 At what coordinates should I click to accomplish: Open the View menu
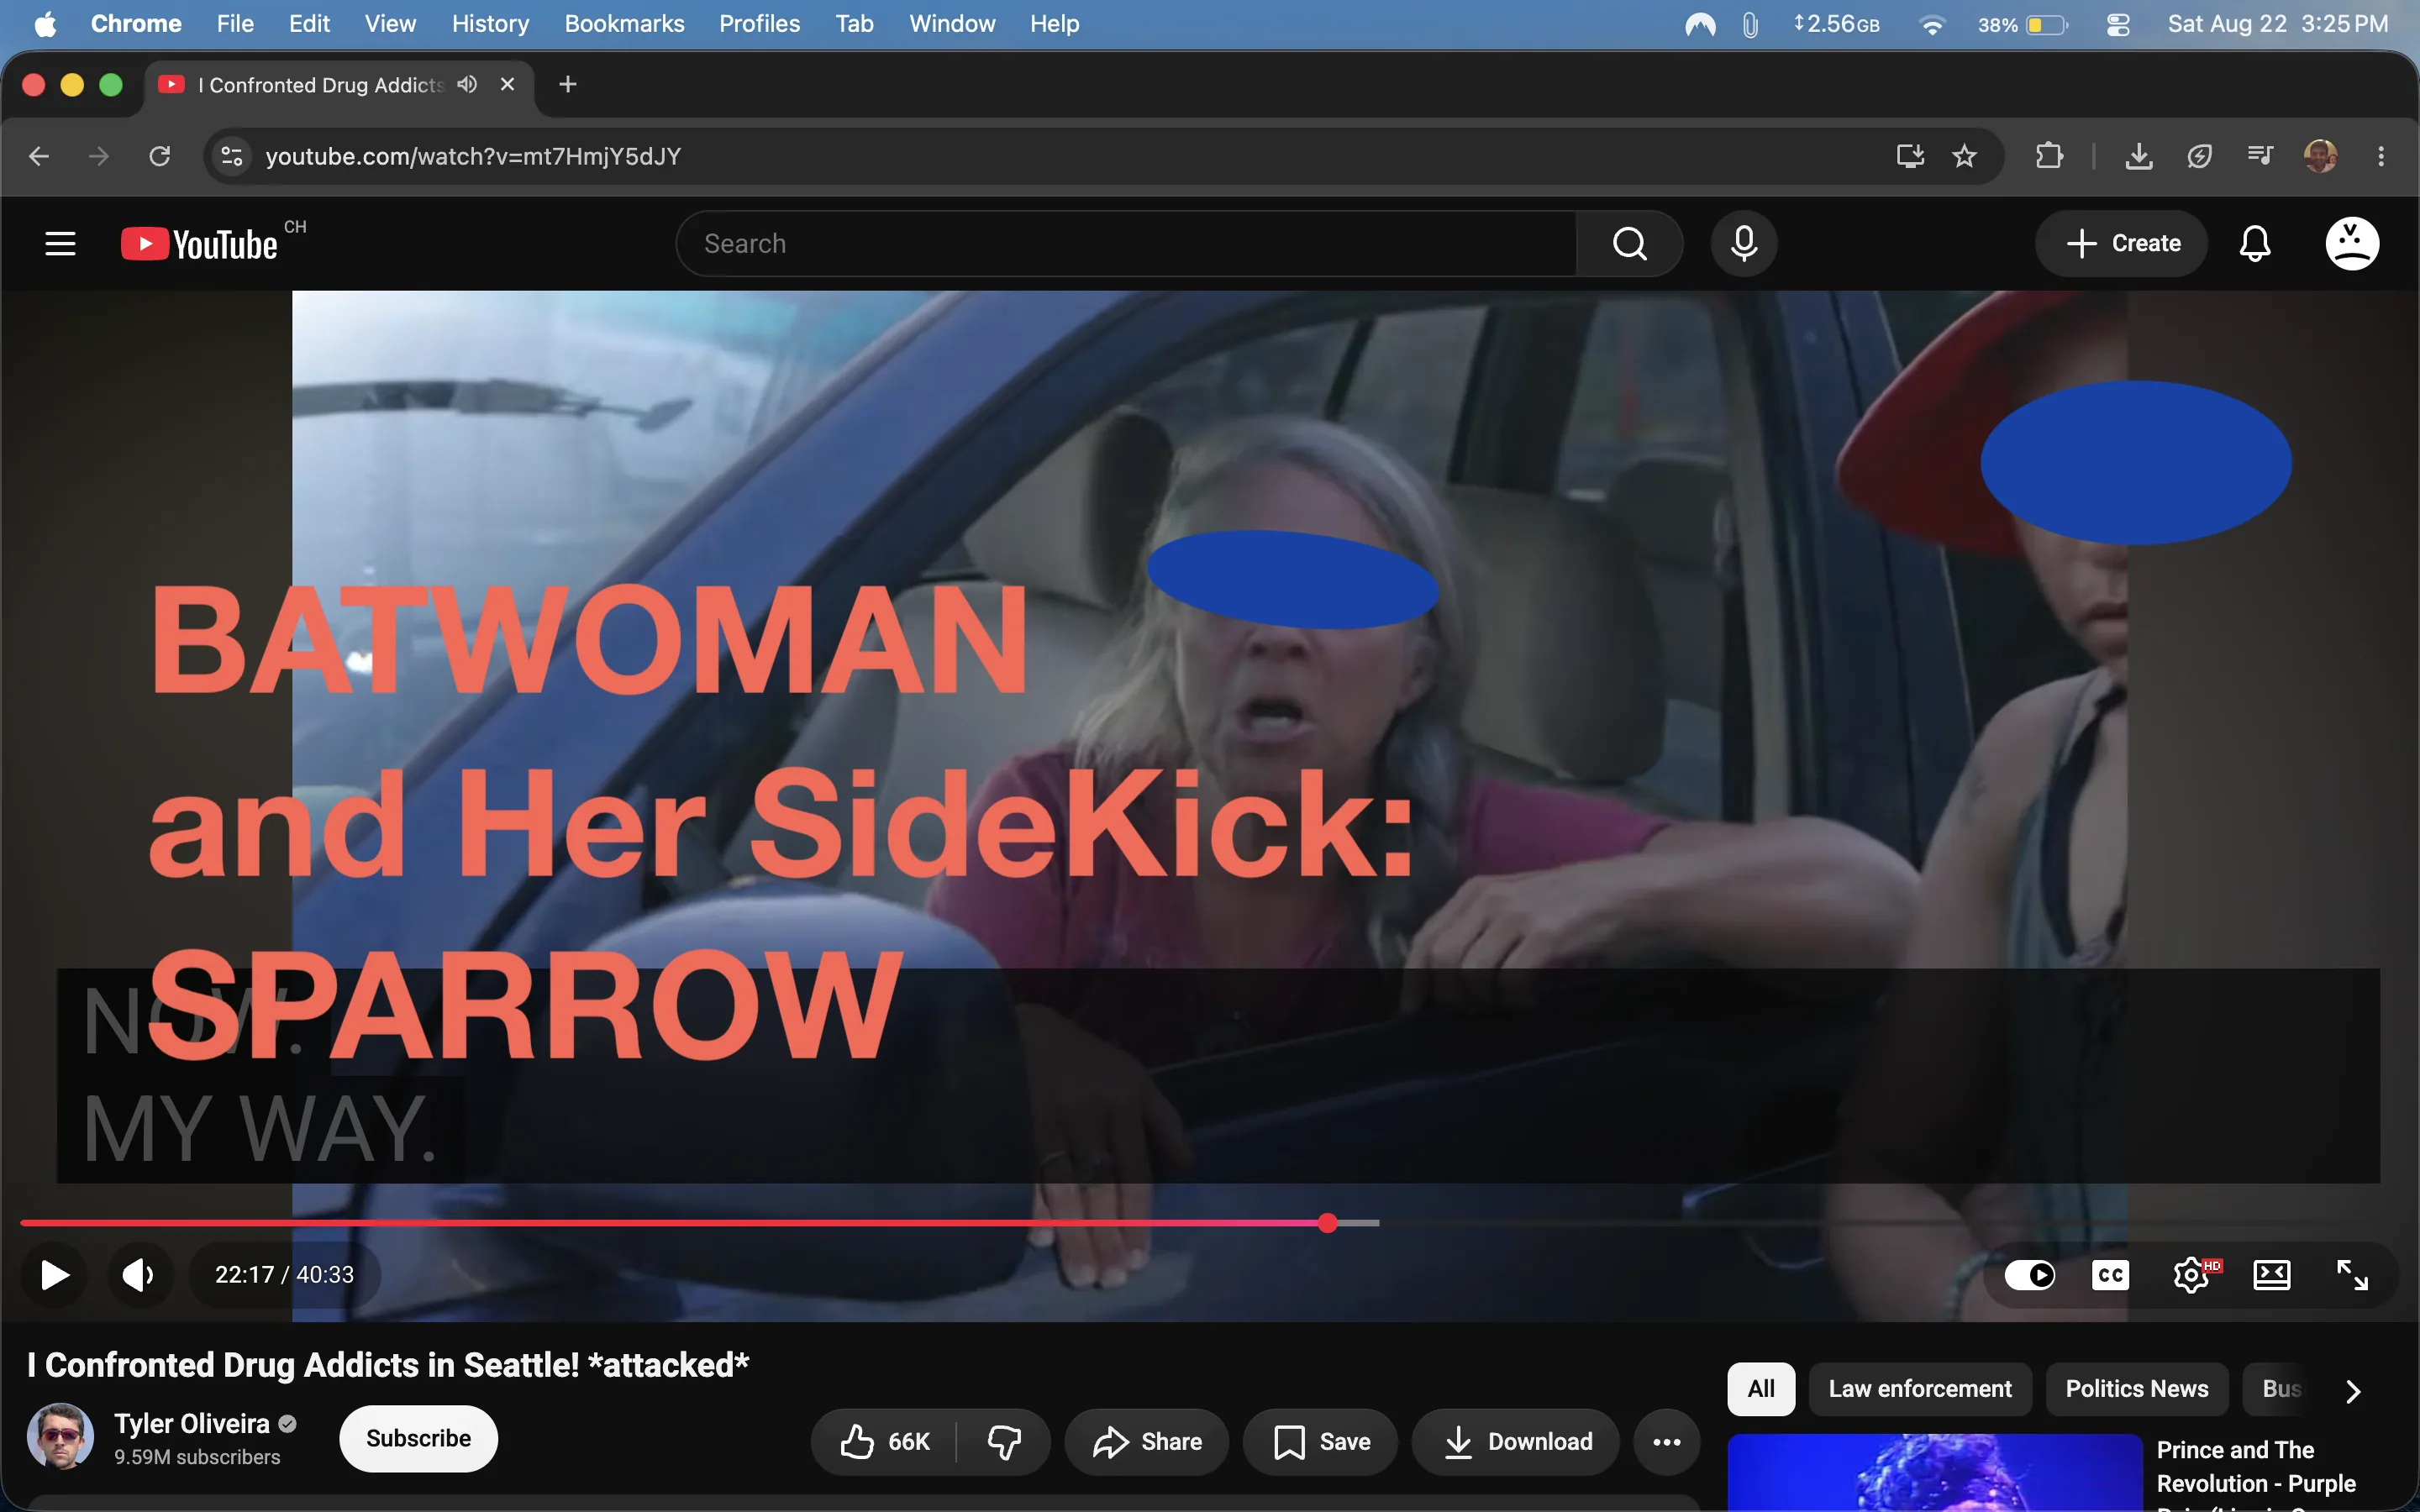pos(390,24)
